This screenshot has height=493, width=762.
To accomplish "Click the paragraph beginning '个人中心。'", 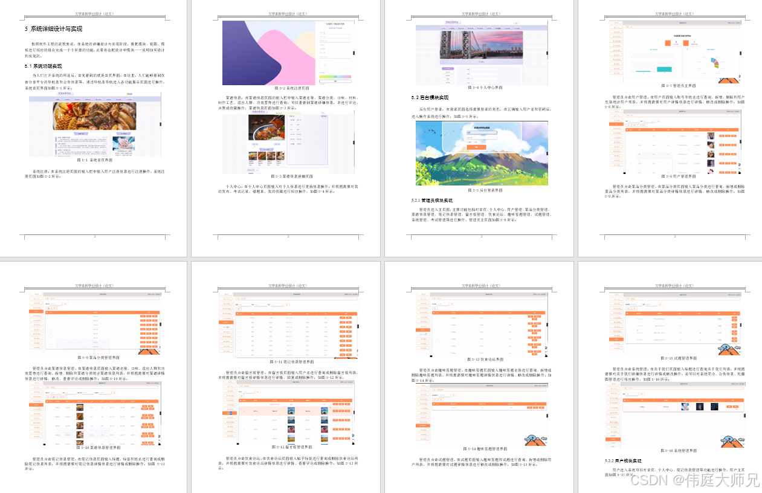I will [x=288, y=190].
